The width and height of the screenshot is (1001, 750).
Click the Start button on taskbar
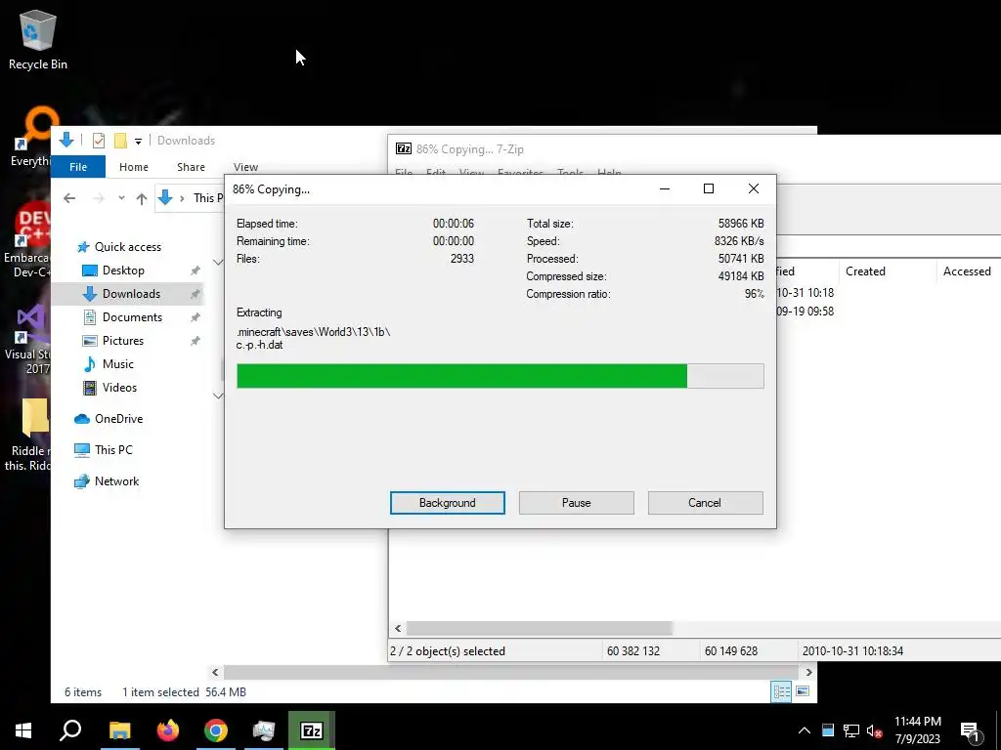coord(23,730)
